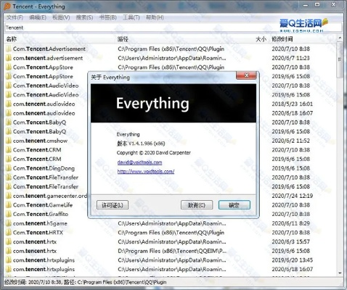
Task: Click the results list scrollbar down arrow
Action: (340, 273)
